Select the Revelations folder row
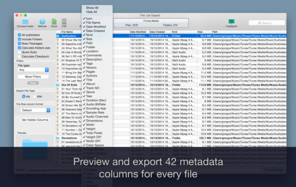The height and width of the screenshot is (187, 296). 171,138
